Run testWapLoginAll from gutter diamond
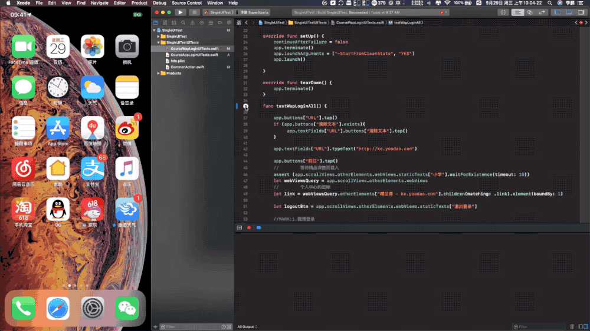Image resolution: width=590 pixels, height=331 pixels. pyautogui.click(x=245, y=107)
